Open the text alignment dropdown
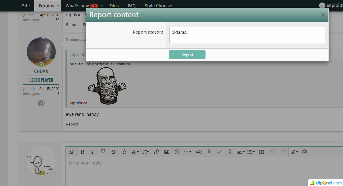Image resolution: width=343 pixels, height=186 pixels. 241,152
